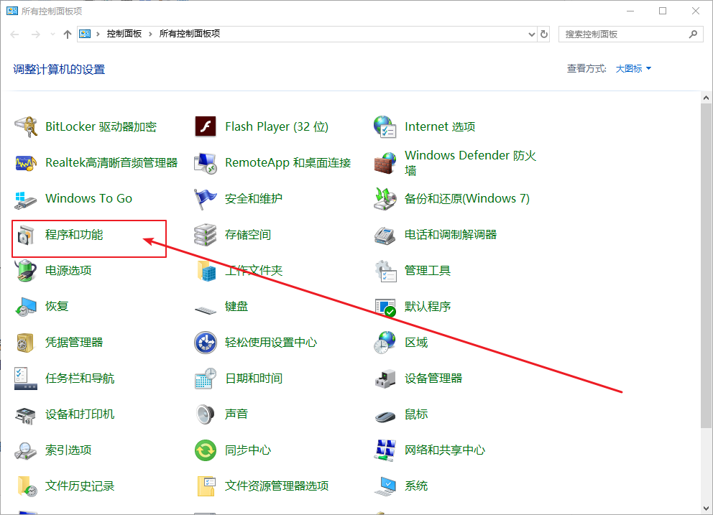Click the 程序和功能 icon
The width and height of the screenshot is (713, 515).
[x=26, y=235]
